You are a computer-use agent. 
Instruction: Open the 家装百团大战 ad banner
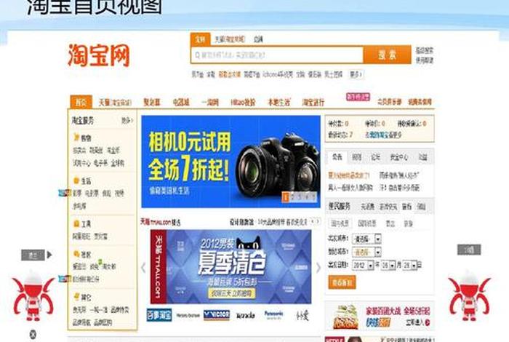(x=380, y=316)
